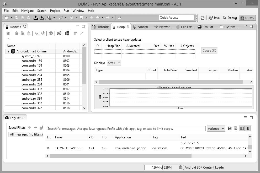Image resolution: width=260 pixels, height=173 pixels.
Task: Click the Save toolbar icon
Action: [x=16, y=18]
